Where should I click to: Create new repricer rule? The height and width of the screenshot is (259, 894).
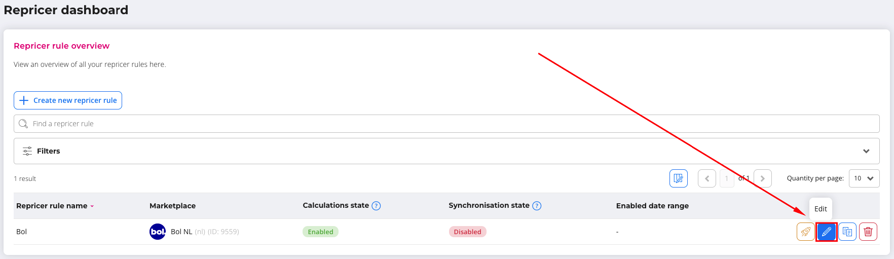68,100
